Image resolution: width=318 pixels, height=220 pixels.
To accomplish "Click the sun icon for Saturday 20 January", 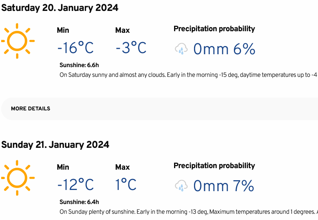I will tap(18, 41).
